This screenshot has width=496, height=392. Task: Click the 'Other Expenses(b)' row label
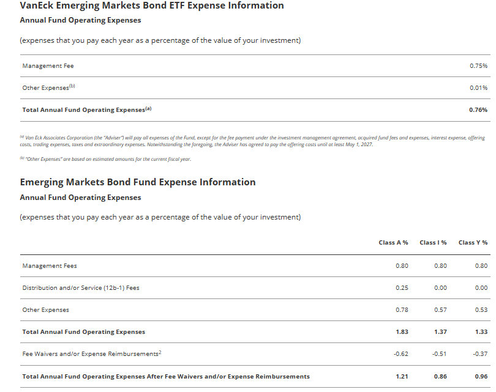tap(49, 87)
